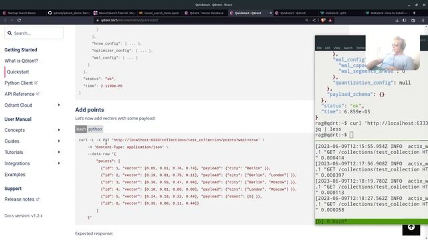The image size is (428, 240).
Task: Click the webcam video overlay thumbnail
Action: (393, 53)
